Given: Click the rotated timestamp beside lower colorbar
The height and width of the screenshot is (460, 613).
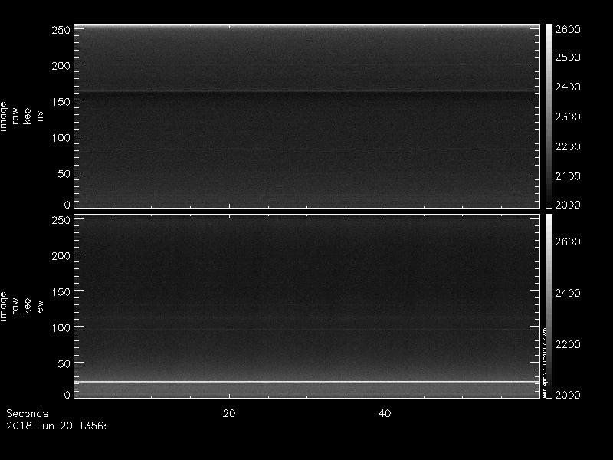Looking at the screenshot, I should 544,363.
